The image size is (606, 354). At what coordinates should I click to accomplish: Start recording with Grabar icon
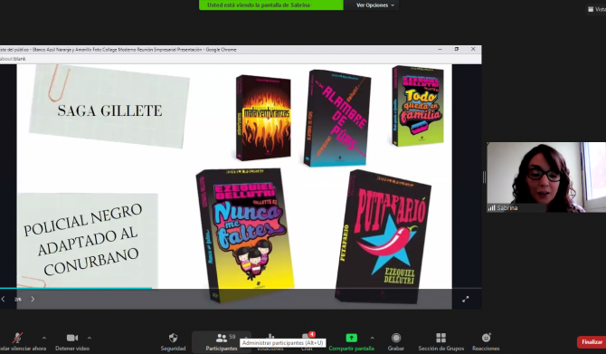[396, 338]
